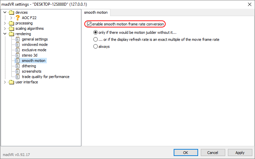
Task: Open trade quality for performance page
Action: tap(46, 77)
